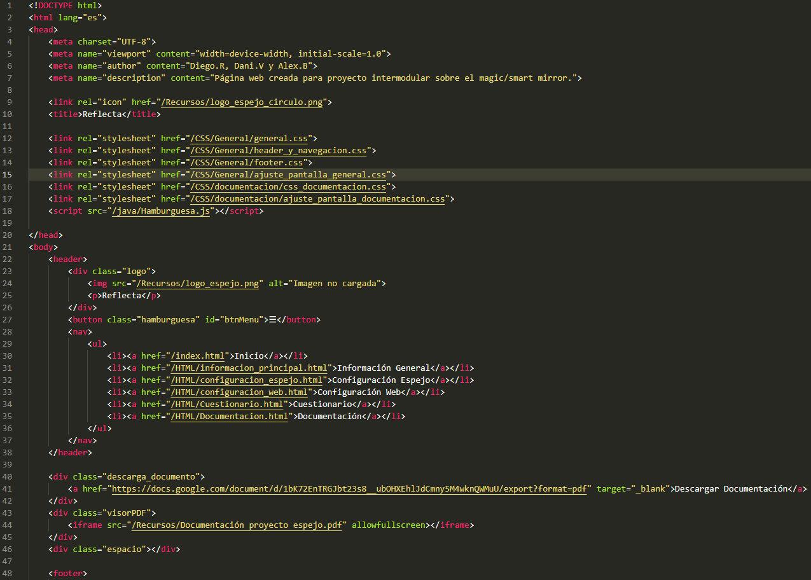Image resolution: width=811 pixels, height=580 pixels.
Task: Click the "Descargar Documentación" anchor text
Action: (731, 488)
